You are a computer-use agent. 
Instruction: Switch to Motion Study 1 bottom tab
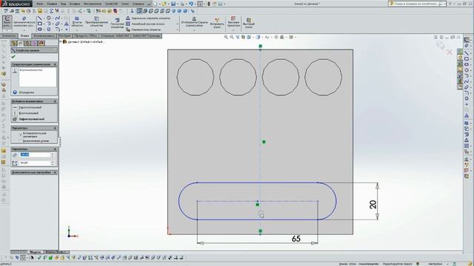click(56, 252)
